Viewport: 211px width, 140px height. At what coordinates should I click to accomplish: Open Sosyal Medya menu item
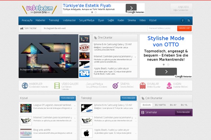(x=87, y=20)
